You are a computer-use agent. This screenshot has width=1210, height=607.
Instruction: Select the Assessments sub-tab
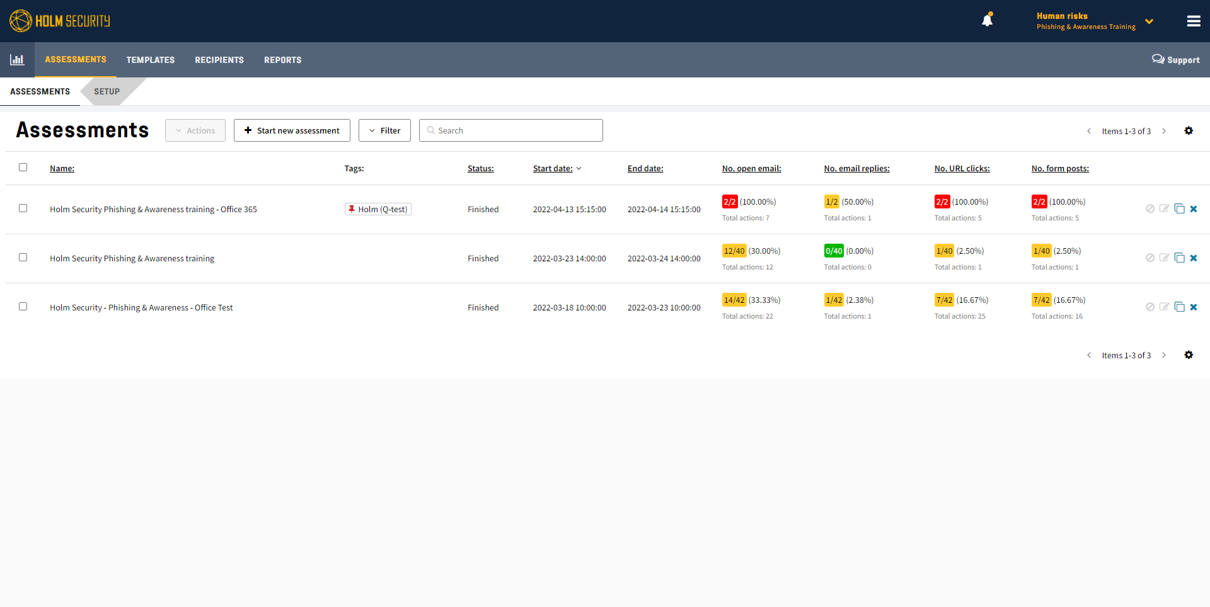(x=40, y=91)
